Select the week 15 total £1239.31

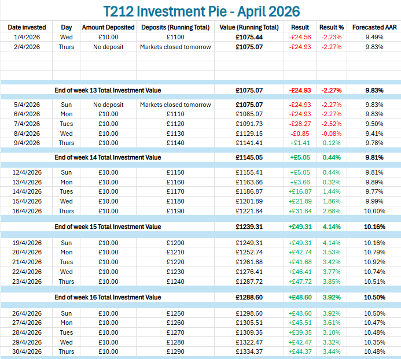[x=249, y=227]
